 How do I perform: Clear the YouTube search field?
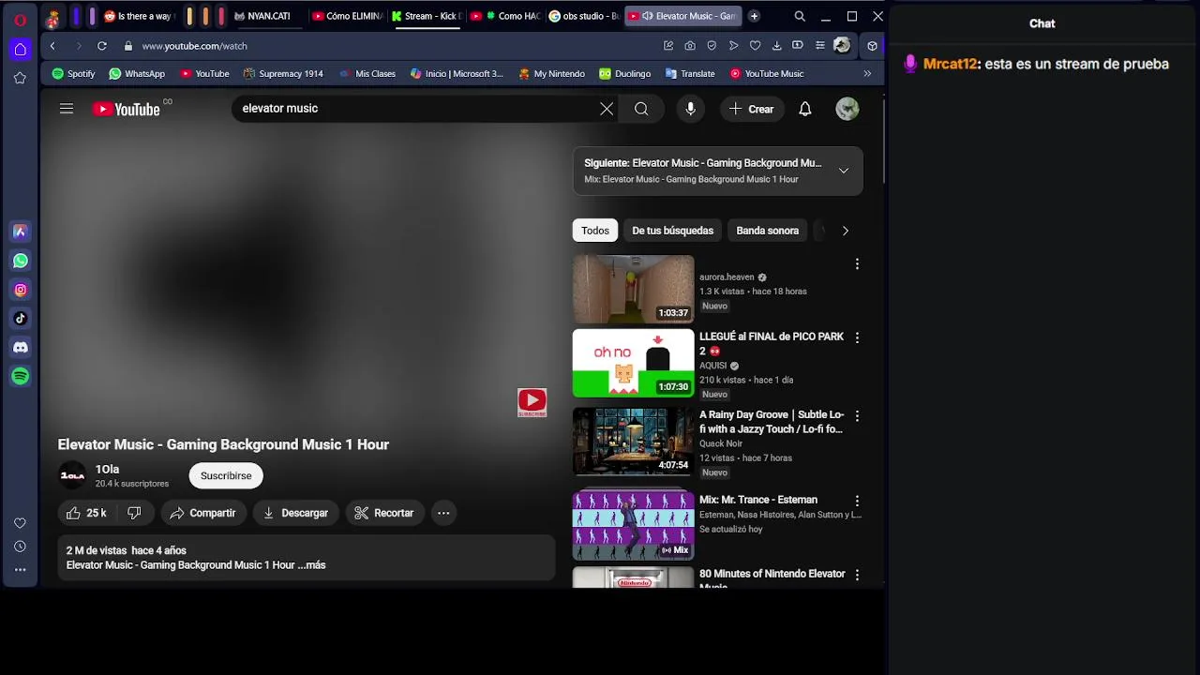pos(607,109)
